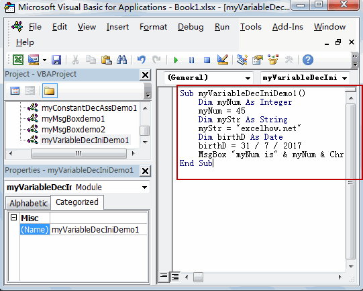Select module myConstantDecAssDemo1 in project tree
The height and width of the screenshot is (291, 363).
[89, 108]
